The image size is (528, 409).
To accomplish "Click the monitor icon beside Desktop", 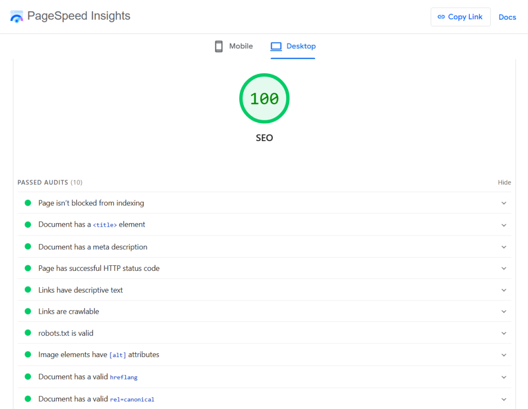I will coord(276,46).
